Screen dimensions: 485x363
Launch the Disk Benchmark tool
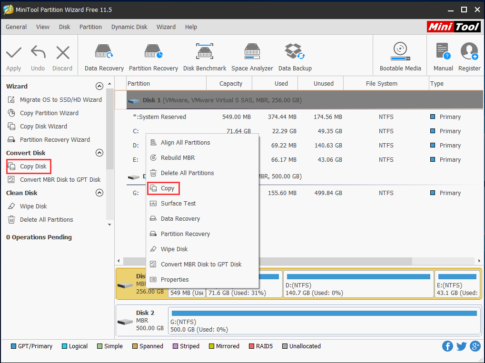pyautogui.click(x=204, y=55)
